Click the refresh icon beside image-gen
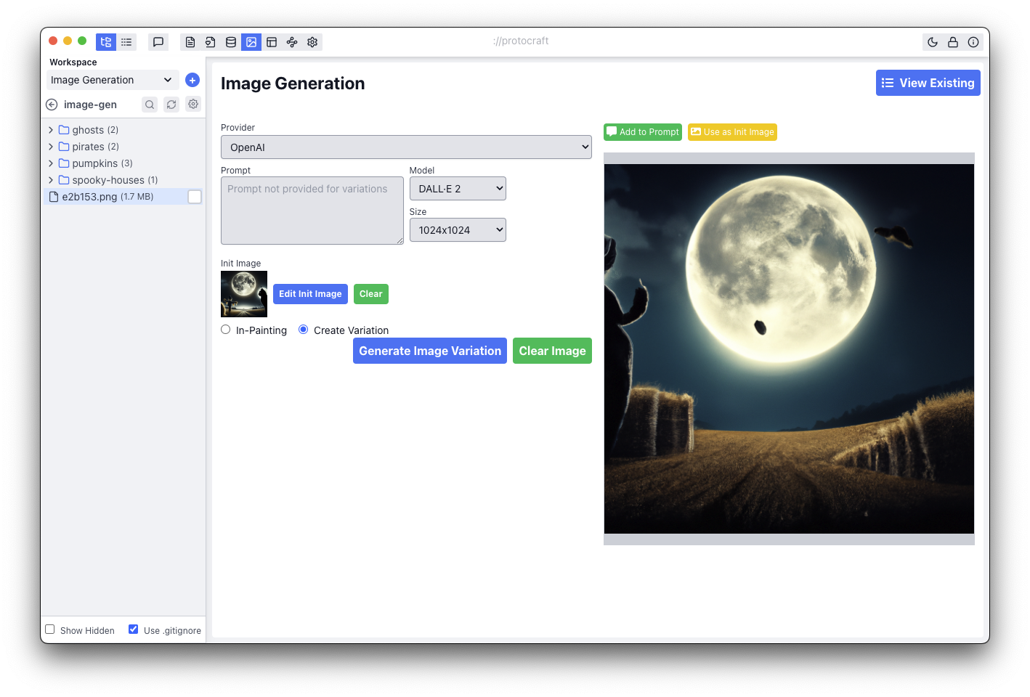 [171, 105]
